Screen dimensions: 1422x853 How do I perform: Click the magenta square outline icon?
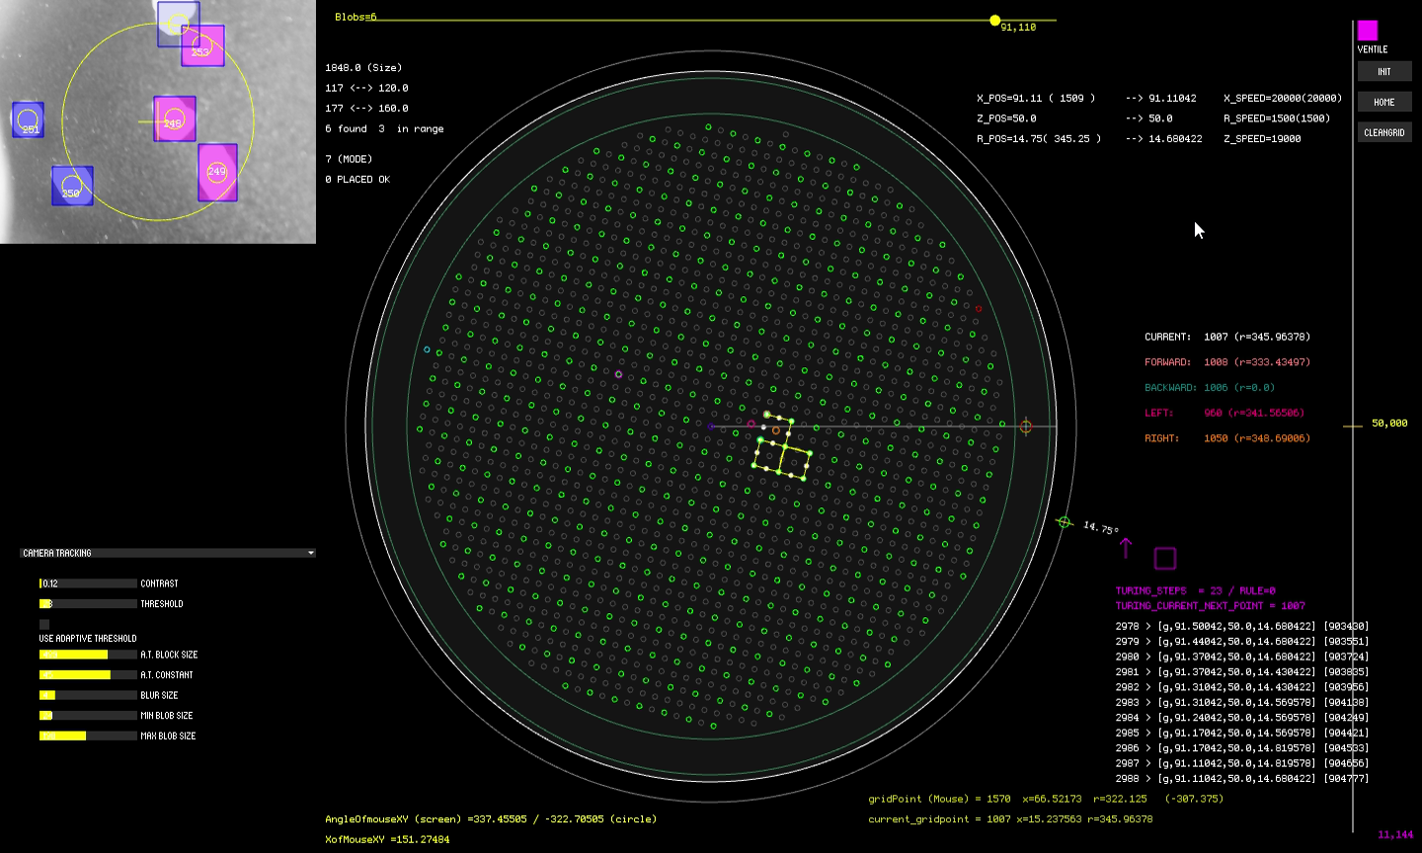pos(1165,559)
